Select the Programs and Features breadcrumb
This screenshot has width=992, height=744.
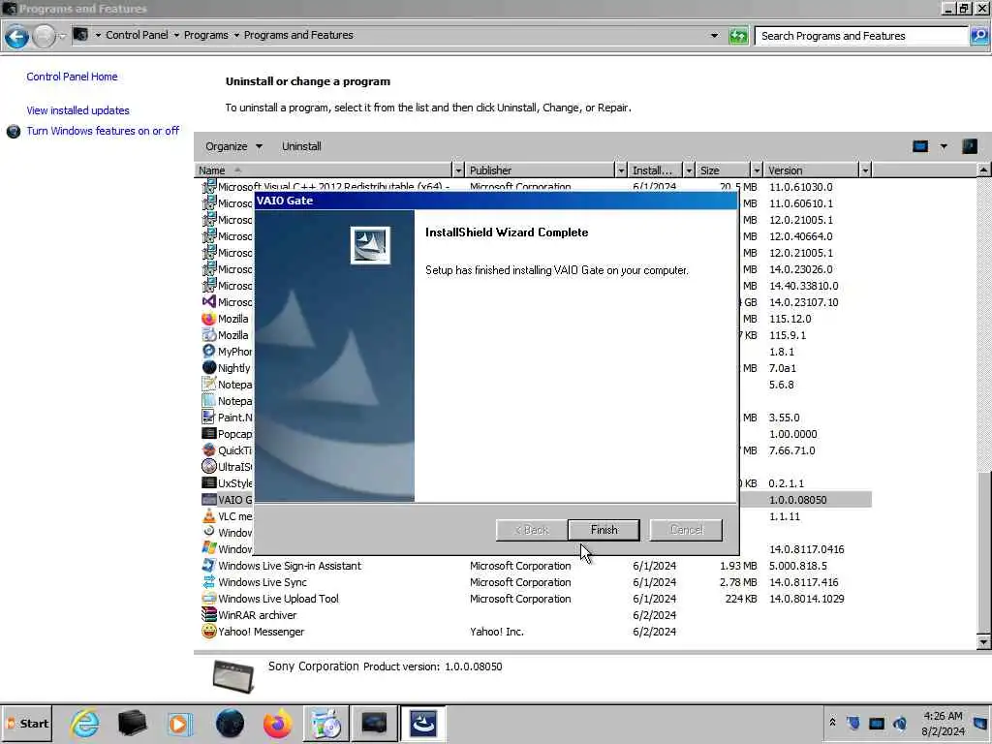point(298,36)
